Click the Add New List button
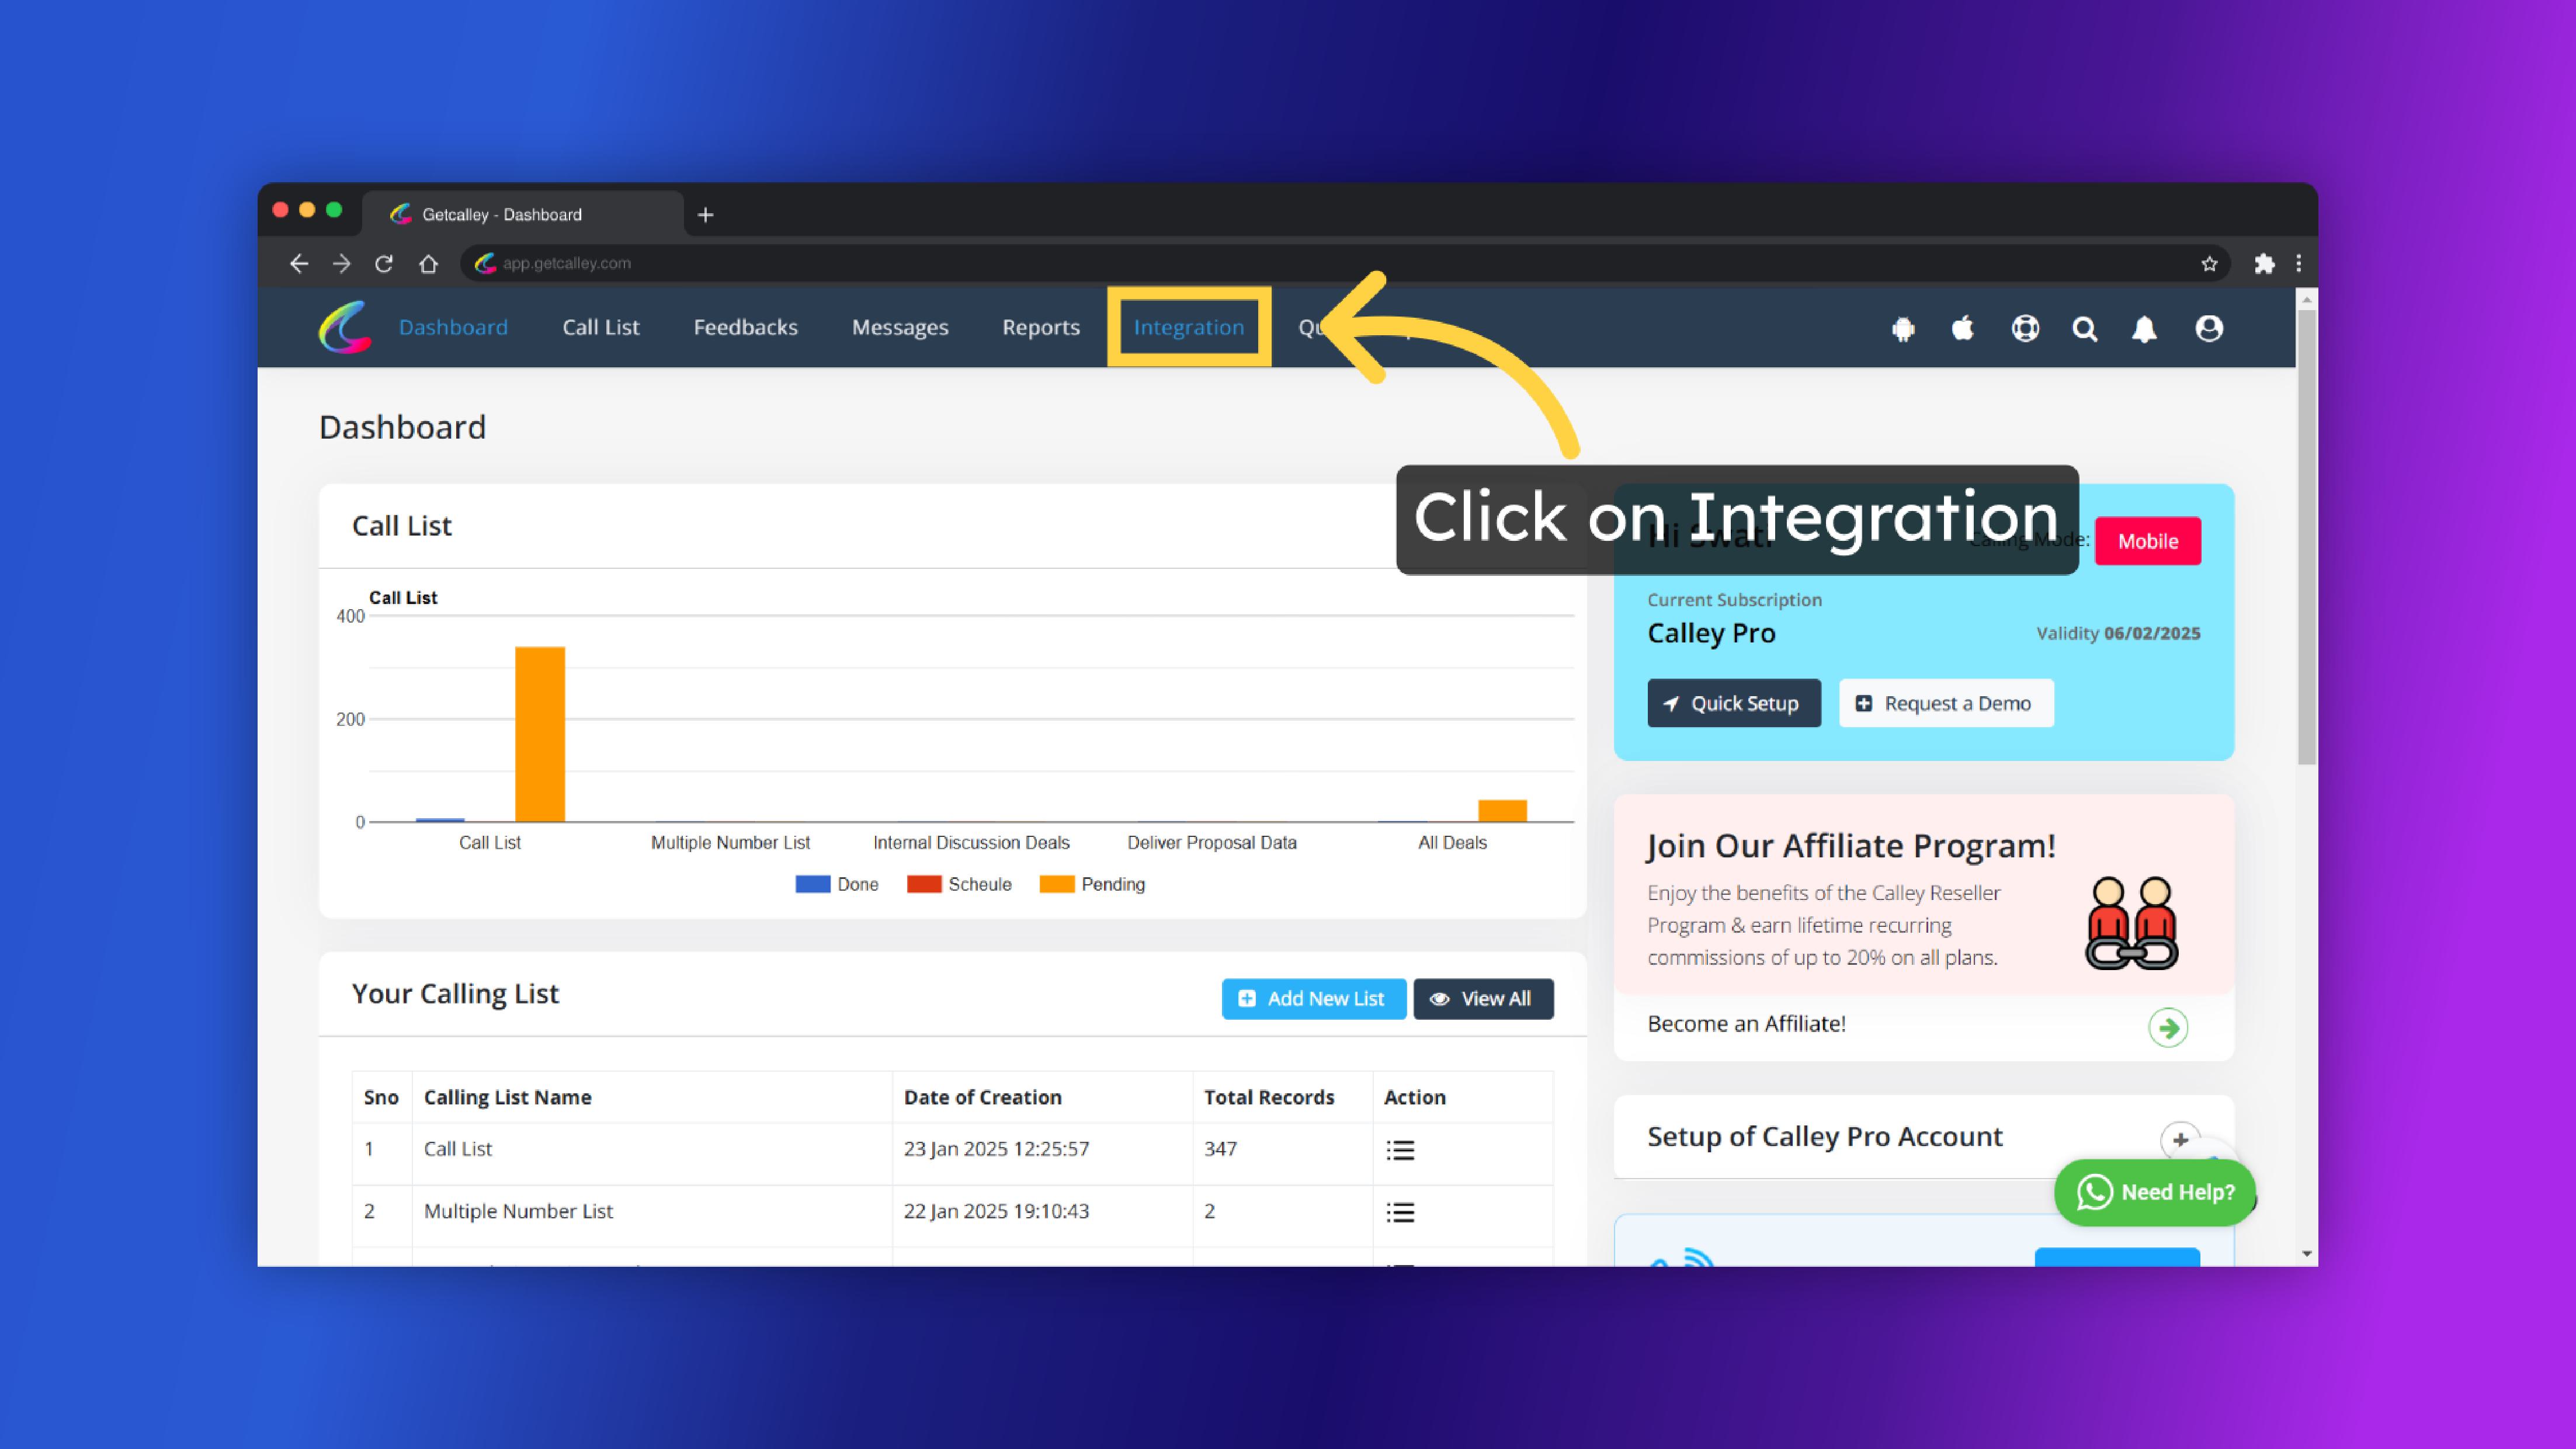This screenshot has width=2576, height=1449. (x=1313, y=999)
